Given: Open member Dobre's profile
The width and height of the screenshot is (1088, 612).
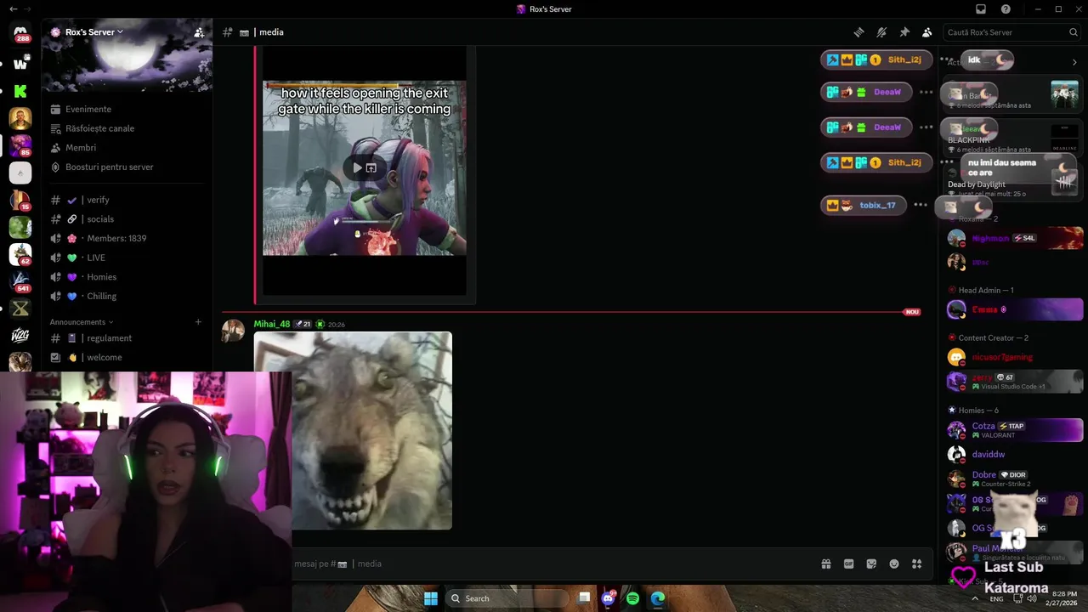Looking at the screenshot, I should 1015,479.
